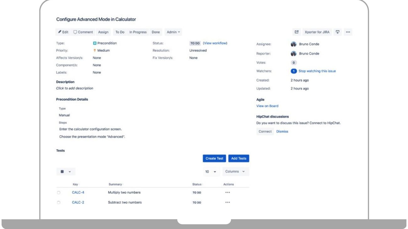Image resolution: width=408 pixels, height=229 pixels.
Task: Click the Done workflow button
Action: [156, 32]
